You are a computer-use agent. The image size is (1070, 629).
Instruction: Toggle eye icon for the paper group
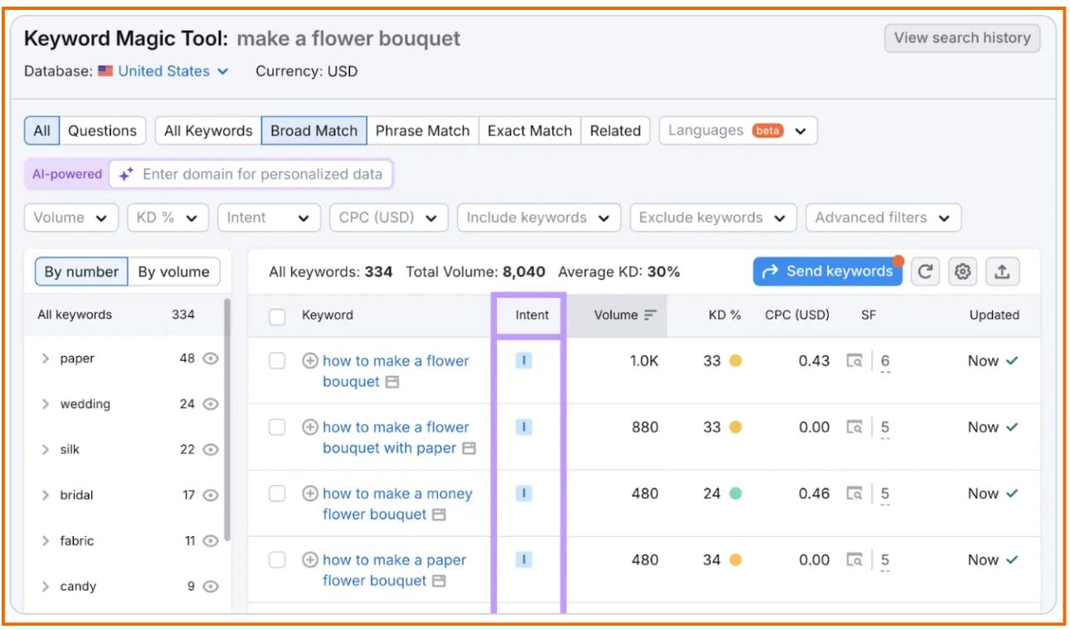point(211,358)
